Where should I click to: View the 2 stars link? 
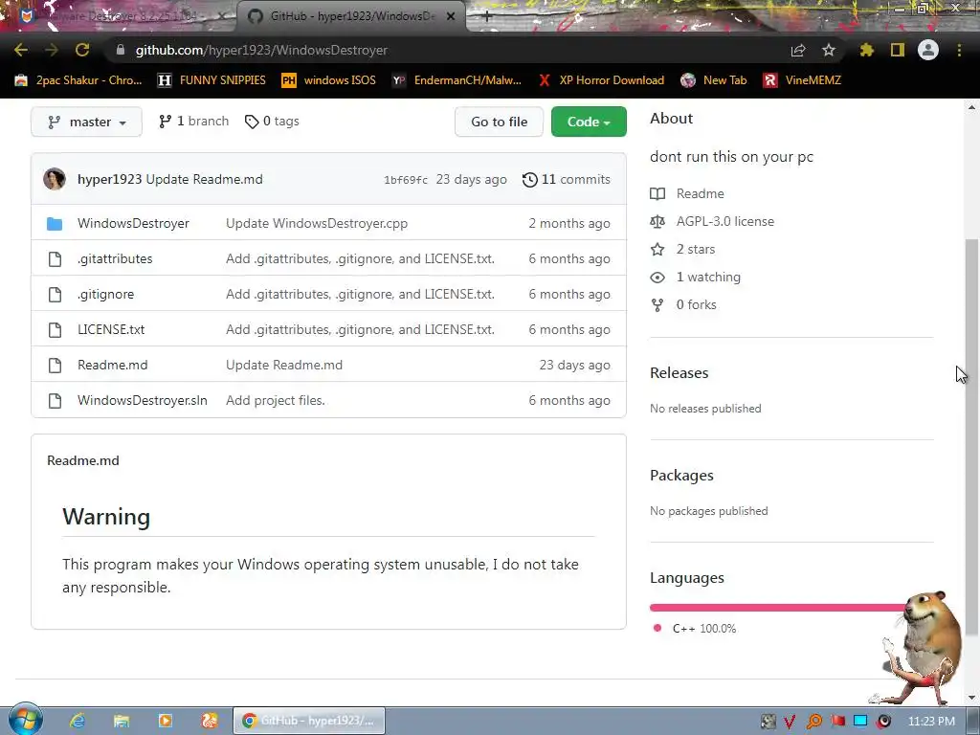(x=696, y=250)
